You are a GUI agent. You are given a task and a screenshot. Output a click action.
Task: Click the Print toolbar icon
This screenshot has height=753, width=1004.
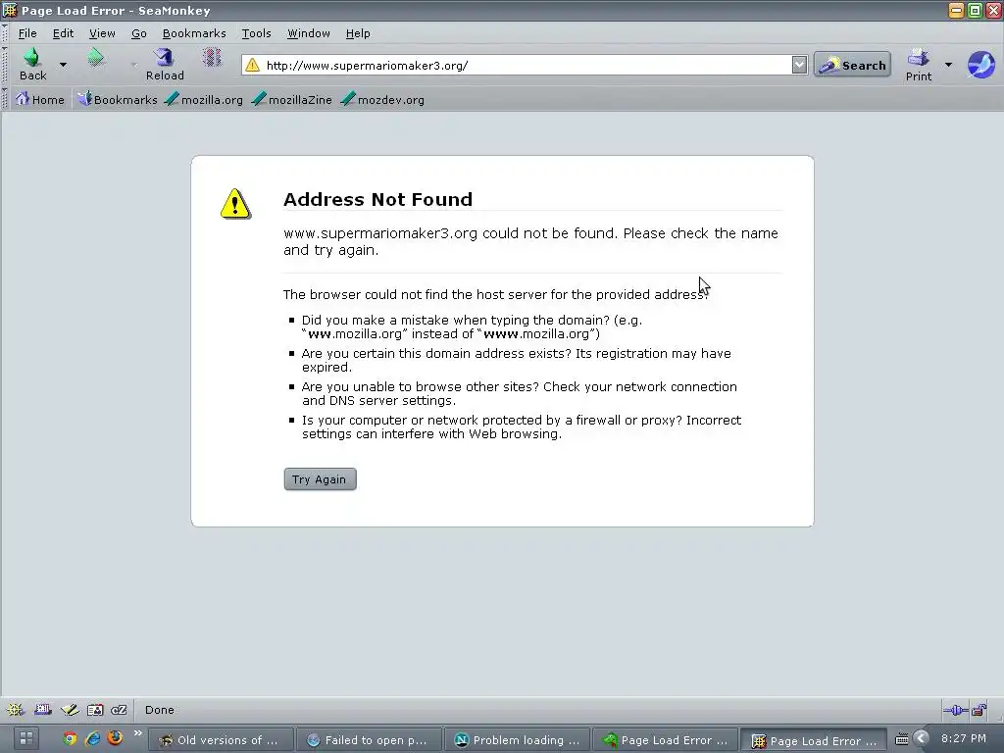tap(918, 64)
